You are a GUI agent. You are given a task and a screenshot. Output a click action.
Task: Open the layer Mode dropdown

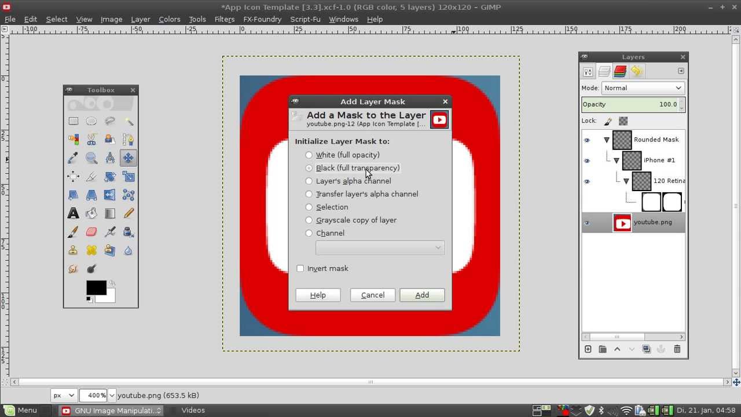[643, 88]
